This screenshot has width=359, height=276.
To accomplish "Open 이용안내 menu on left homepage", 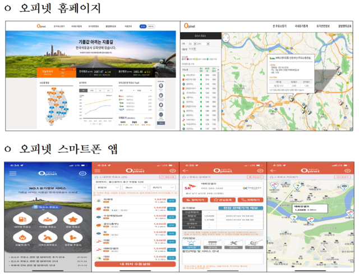I will coord(128,26).
